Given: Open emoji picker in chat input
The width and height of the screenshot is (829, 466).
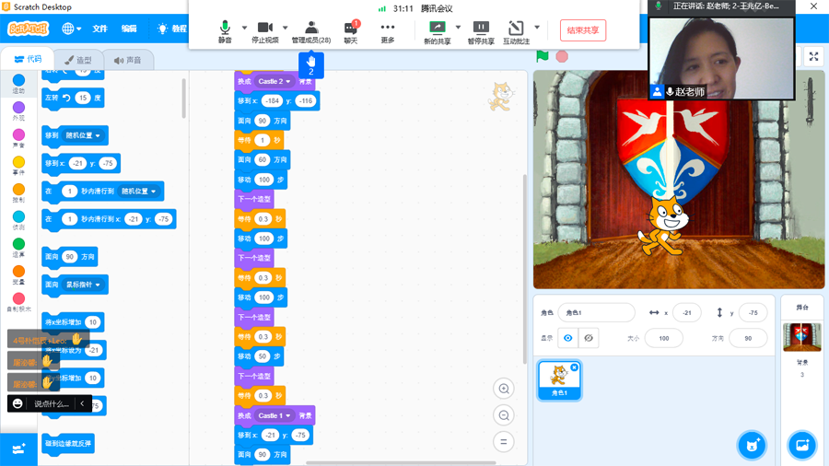Looking at the screenshot, I should coord(18,403).
